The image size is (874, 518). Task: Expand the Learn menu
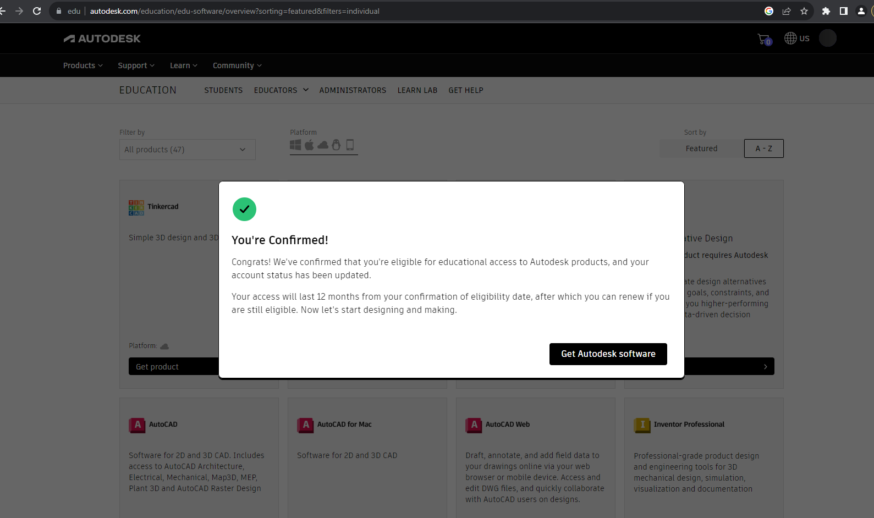[183, 65]
